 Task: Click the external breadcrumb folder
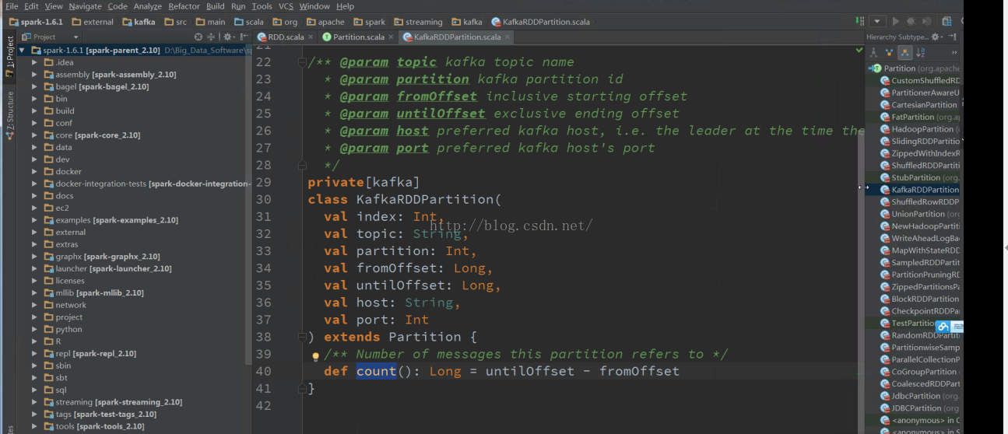92,22
